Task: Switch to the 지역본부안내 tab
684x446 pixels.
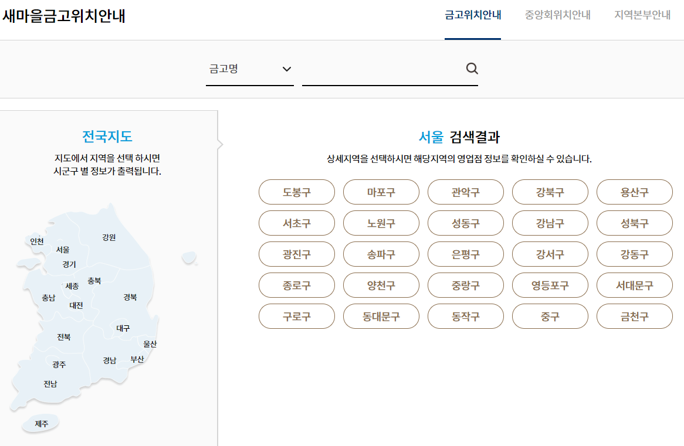Action: (x=642, y=15)
